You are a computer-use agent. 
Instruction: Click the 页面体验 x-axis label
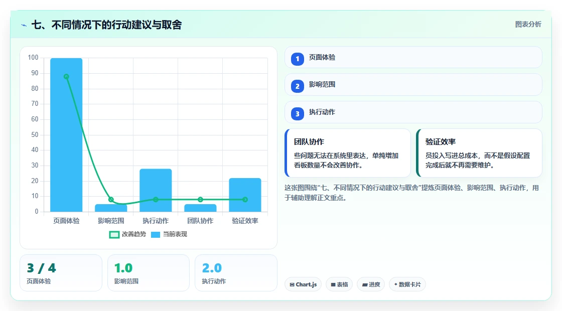[66, 221]
